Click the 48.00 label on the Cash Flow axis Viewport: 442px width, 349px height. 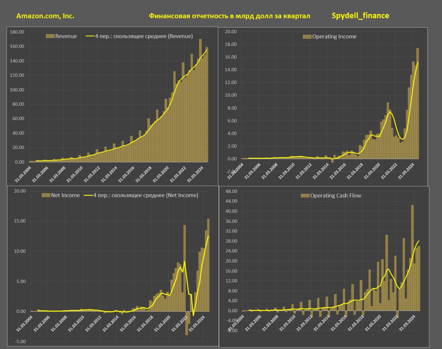coord(231,191)
